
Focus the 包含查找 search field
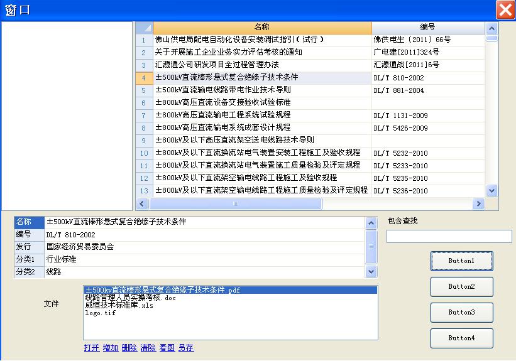(449, 237)
